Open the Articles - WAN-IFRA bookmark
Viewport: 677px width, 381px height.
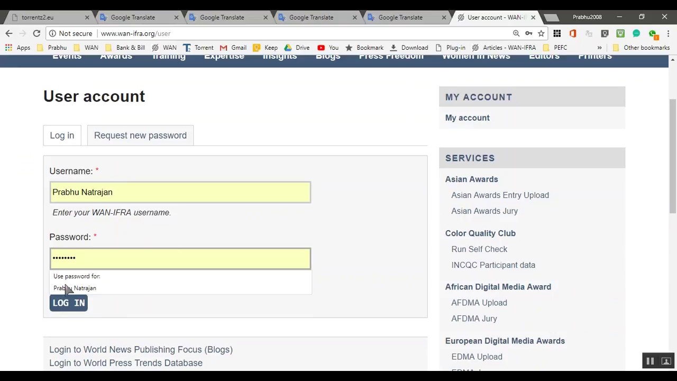click(x=504, y=48)
